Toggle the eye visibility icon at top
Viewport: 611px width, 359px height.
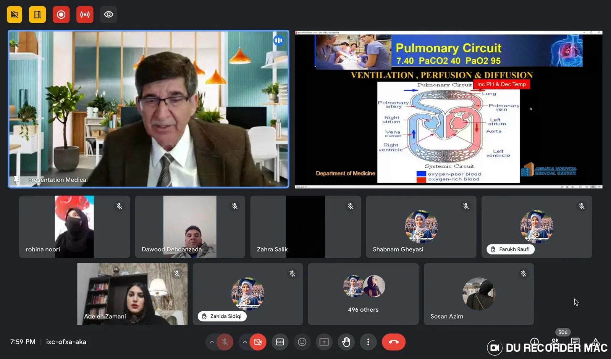[108, 14]
